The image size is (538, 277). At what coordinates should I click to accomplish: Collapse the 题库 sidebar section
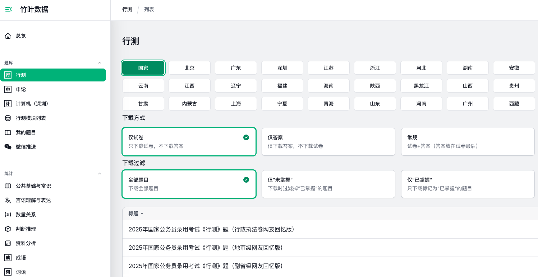click(100, 63)
